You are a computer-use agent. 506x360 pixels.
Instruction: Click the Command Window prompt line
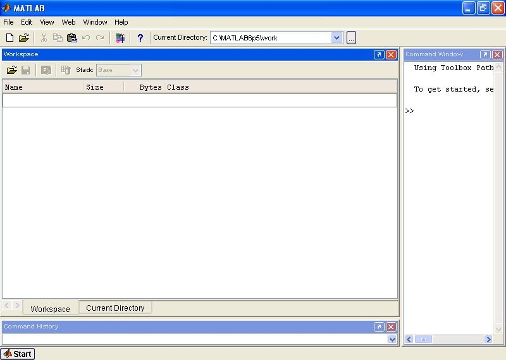click(x=449, y=111)
